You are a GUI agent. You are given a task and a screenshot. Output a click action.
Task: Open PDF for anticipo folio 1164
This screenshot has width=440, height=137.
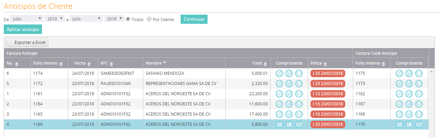pyautogui.click(x=279, y=104)
